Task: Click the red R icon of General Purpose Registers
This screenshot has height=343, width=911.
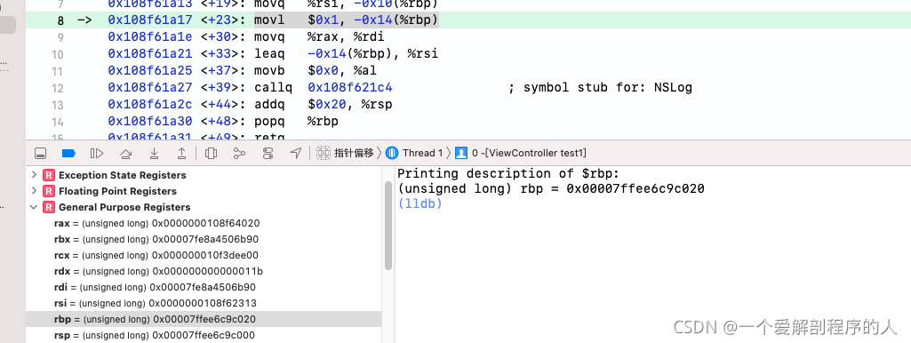Action: click(x=49, y=207)
